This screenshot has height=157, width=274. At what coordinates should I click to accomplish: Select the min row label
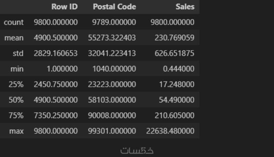[17, 69]
